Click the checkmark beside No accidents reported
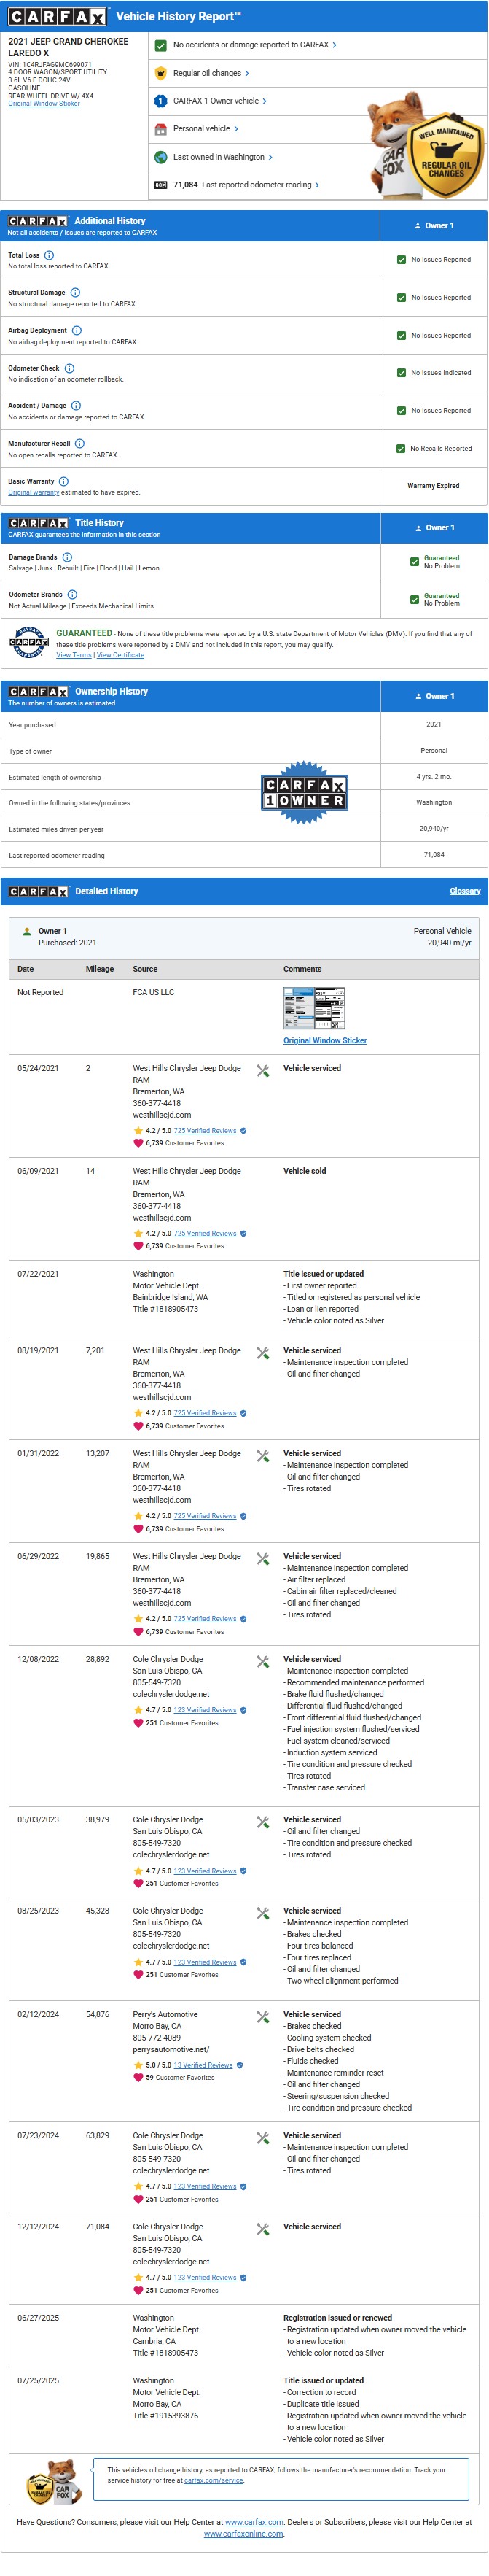Screen dimensions: 489x2576 (x=160, y=45)
